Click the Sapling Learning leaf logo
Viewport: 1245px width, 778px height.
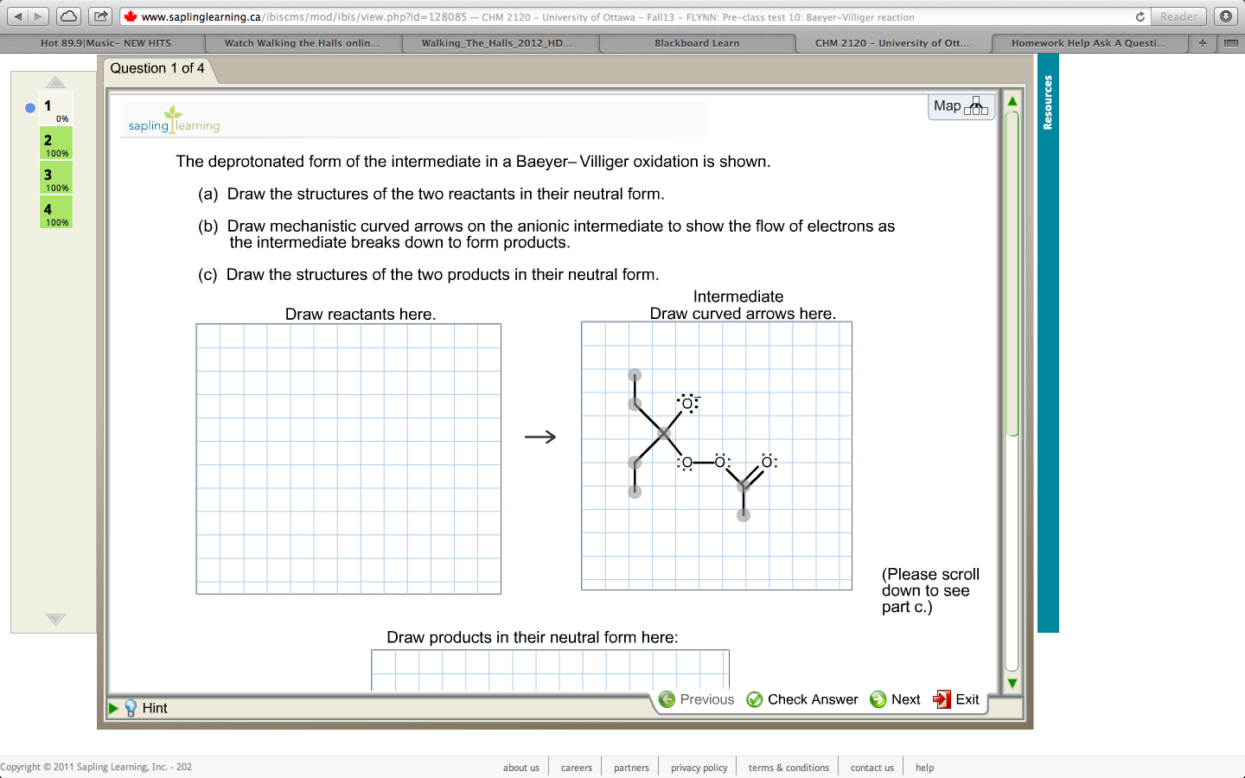click(x=172, y=117)
